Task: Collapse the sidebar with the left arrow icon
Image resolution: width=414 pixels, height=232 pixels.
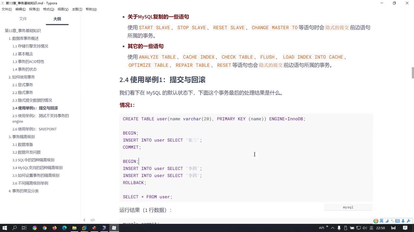Action: 84,220
